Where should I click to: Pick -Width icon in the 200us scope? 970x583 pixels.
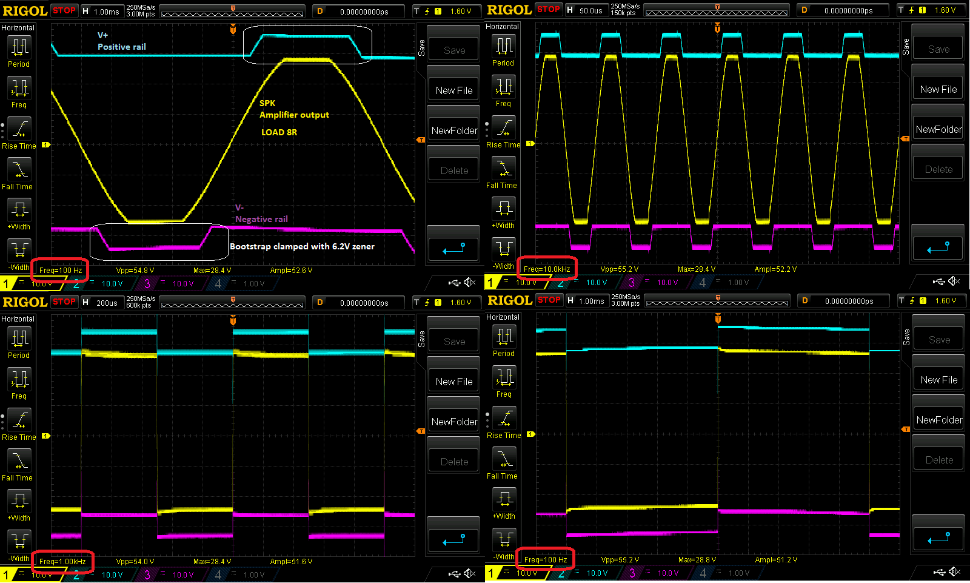[x=19, y=541]
